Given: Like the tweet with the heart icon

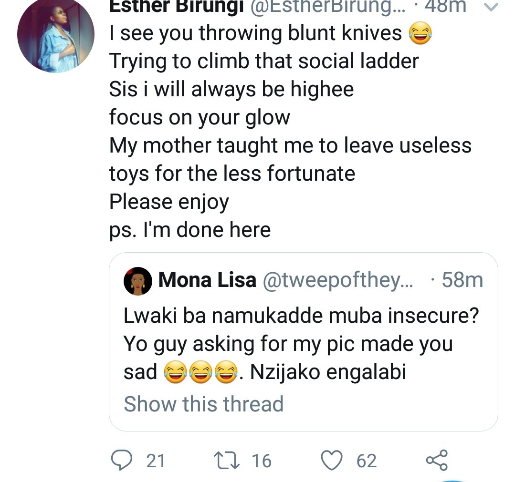Looking at the screenshot, I should (333, 460).
